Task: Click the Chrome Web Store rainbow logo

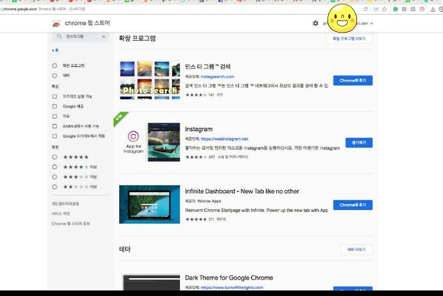Action: point(56,24)
